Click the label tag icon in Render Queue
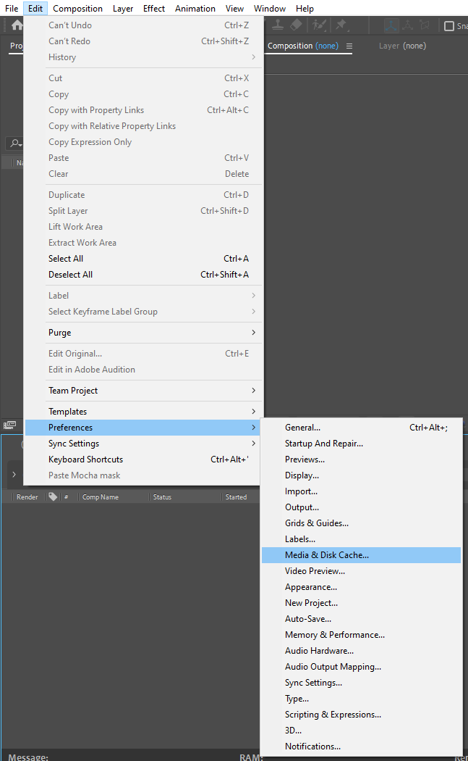 (x=53, y=497)
